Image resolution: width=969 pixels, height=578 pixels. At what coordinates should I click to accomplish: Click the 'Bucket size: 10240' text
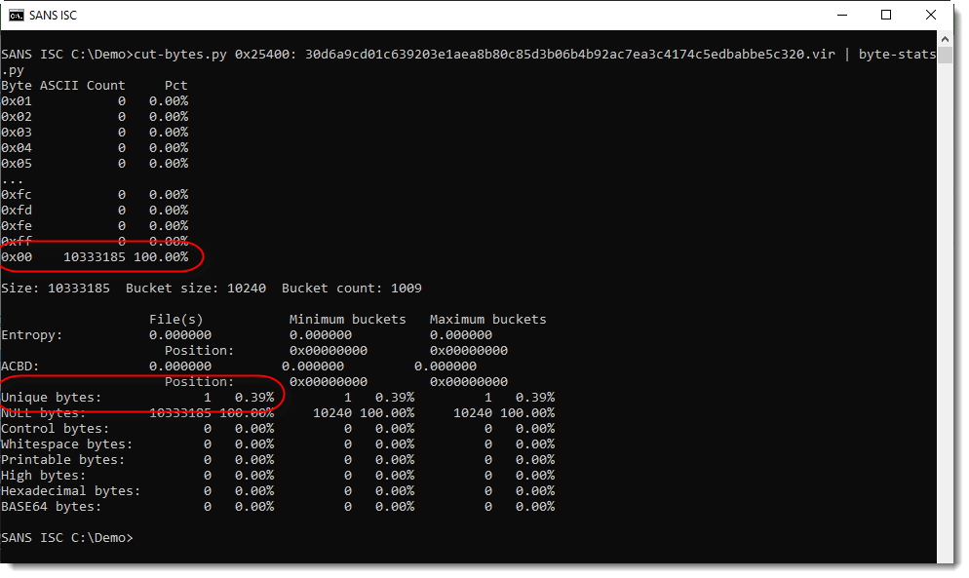[196, 289]
